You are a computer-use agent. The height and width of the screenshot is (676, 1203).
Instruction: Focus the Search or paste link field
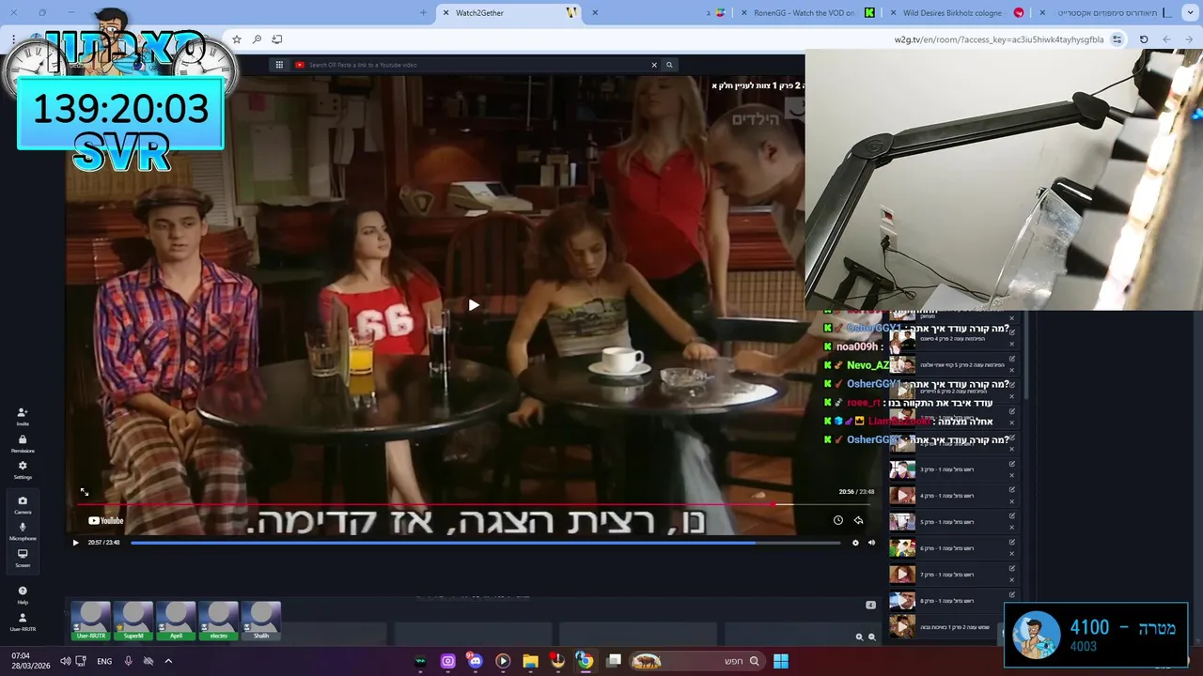475,65
